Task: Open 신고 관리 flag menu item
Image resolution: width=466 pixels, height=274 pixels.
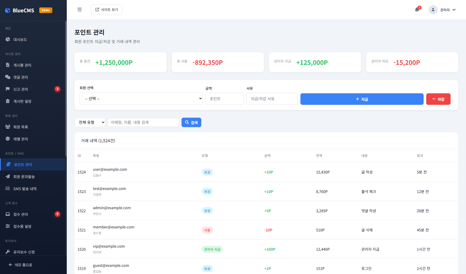Action: (x=21, y=89)
